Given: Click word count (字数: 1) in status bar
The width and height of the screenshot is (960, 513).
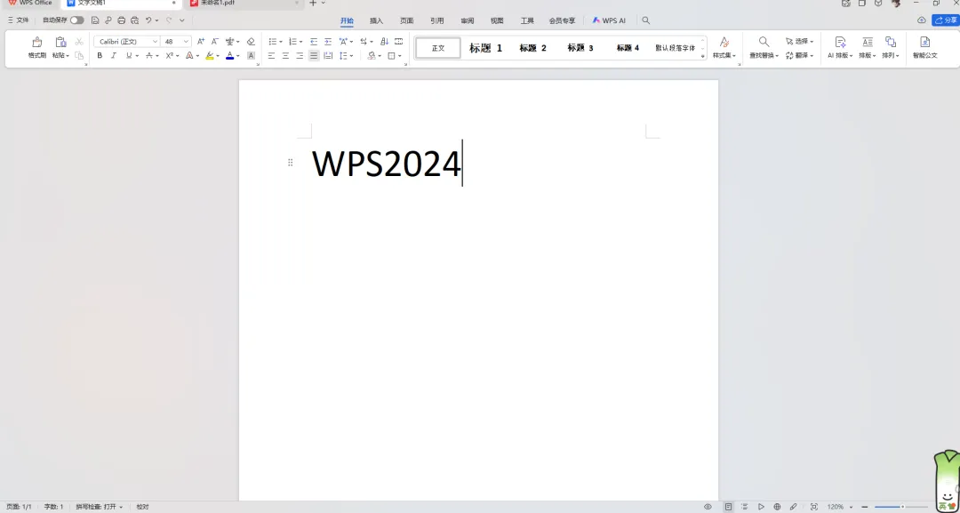Looking at the screenshot, I should pos(53,507).
